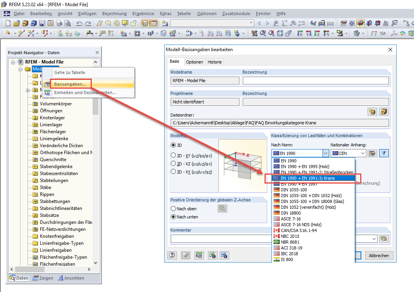The width and height of the screenshot is (414, 292).
Task: Click the New file icon in toolbar
Action: coord(8,23)
